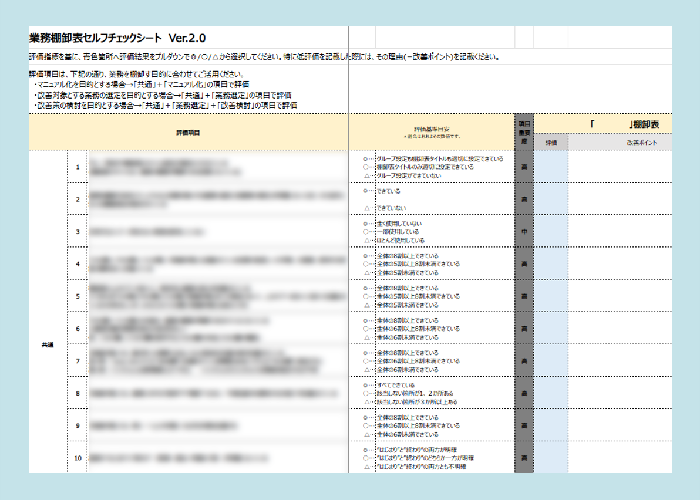
Task: Select item number cell 2
Action: pyautogui.click(x=78, y=199)
